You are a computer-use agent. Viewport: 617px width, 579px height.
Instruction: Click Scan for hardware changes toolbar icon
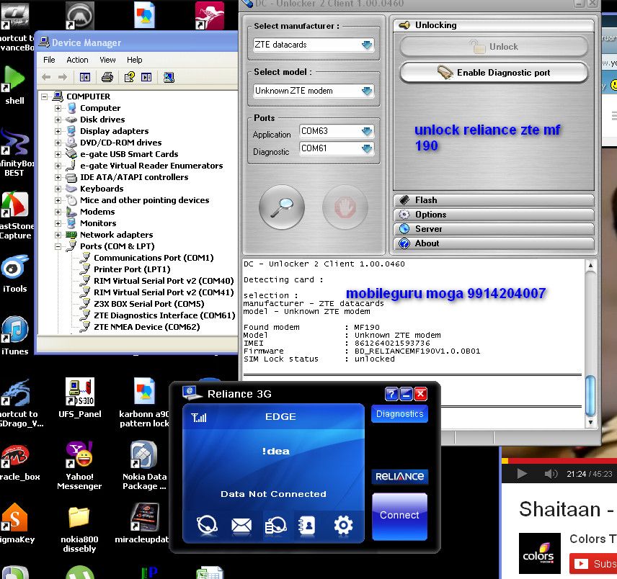169,77
